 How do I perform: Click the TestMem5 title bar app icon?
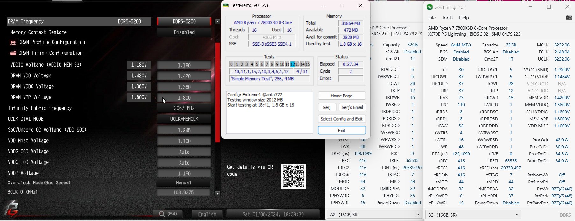pos(226,5)
